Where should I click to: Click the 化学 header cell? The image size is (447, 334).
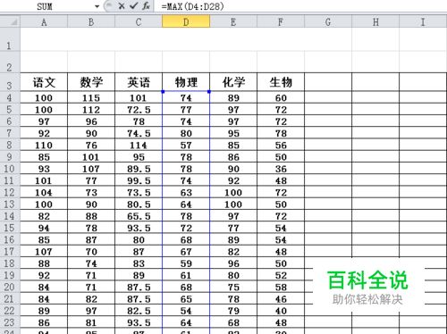click(233, 82)
